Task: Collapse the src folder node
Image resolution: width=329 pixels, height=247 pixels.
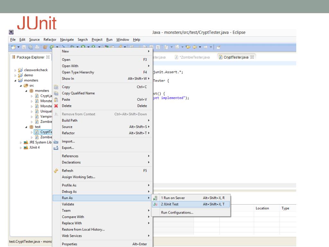Action: point(21,86)
